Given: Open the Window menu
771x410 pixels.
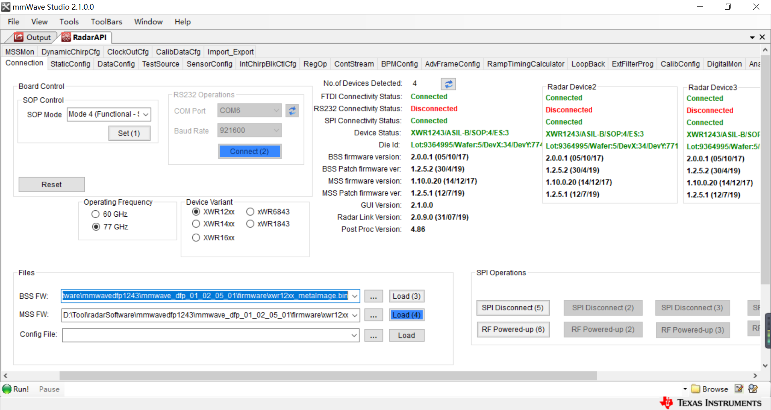Looking at the screenshot, I should pyautogui.click(x=148, y=22).
